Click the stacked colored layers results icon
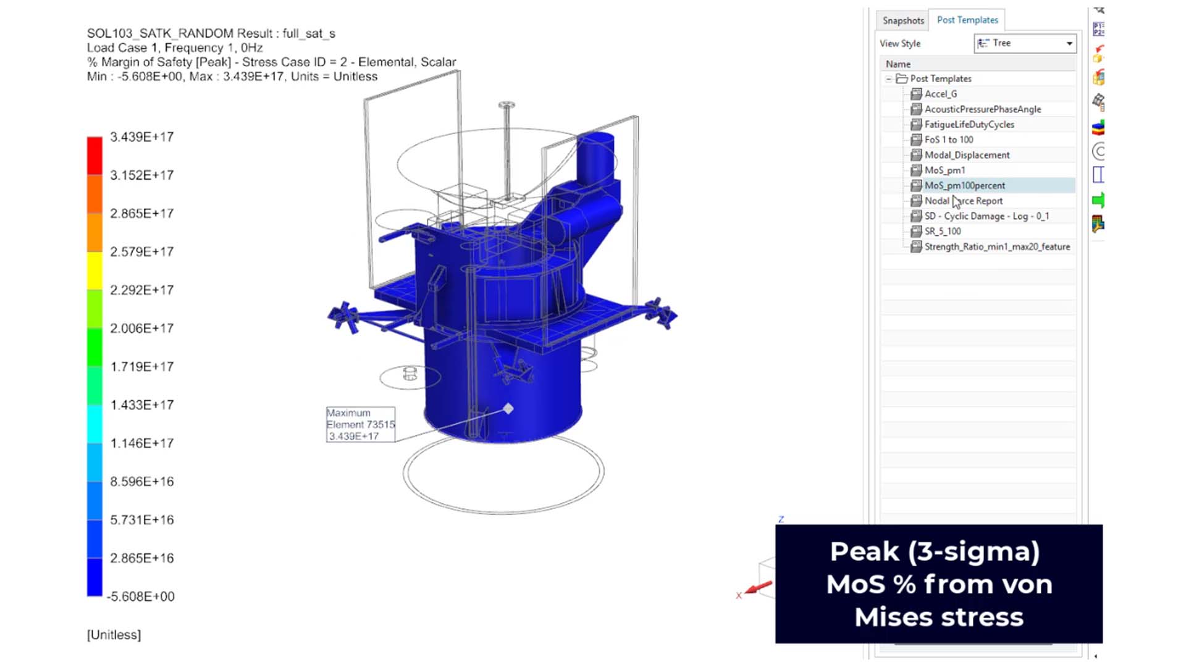This screenshot has height=667, width=1186. coord(1098,127)
